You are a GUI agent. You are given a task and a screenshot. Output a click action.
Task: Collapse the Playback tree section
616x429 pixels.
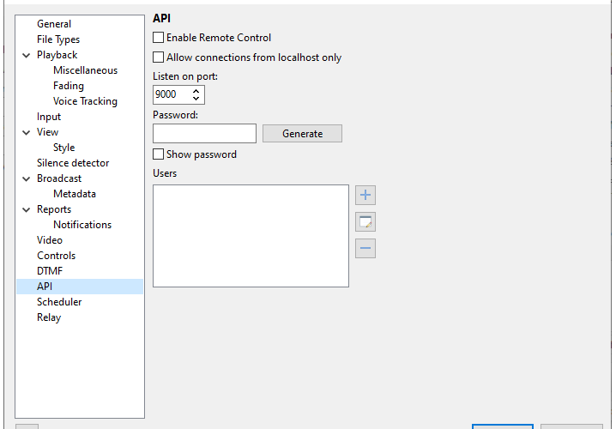click(x=27, y=56)
